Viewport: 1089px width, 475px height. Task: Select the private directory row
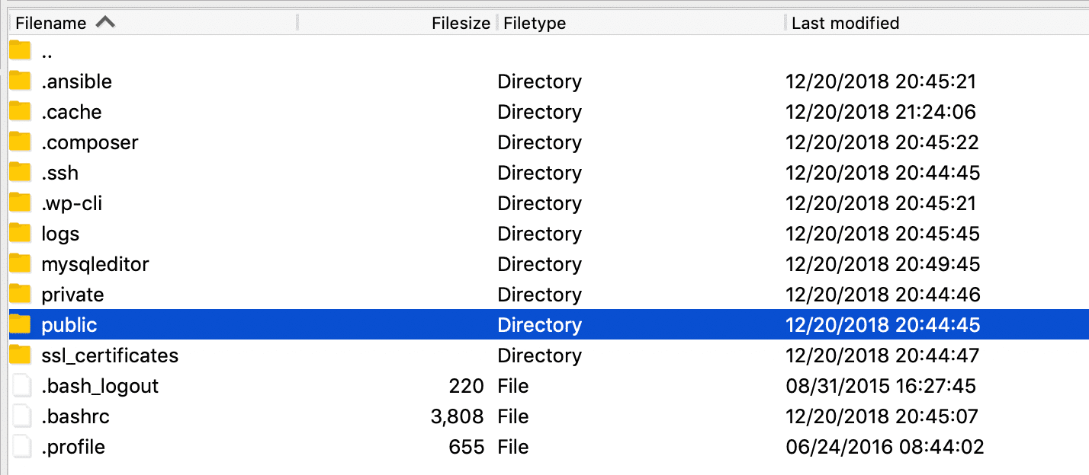point(229,294)
